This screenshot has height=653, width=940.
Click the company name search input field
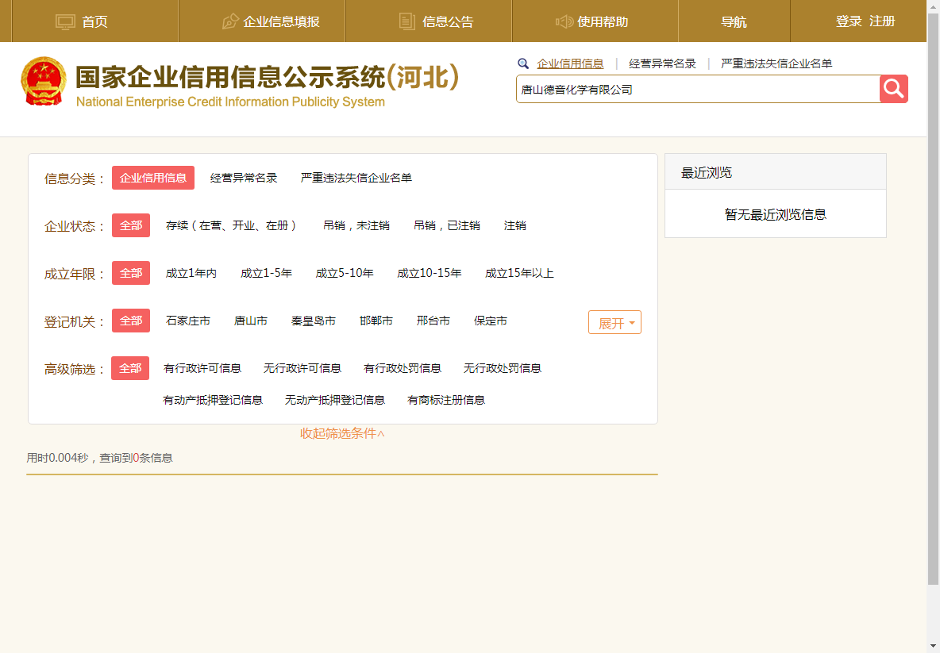pyautogui.click(x=697, y=90)
